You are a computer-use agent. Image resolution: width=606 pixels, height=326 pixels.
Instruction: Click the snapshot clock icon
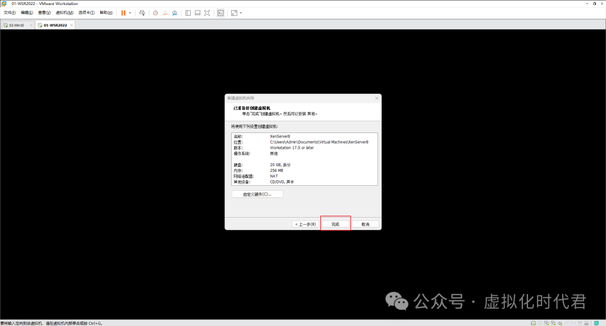tap(155, 12)
